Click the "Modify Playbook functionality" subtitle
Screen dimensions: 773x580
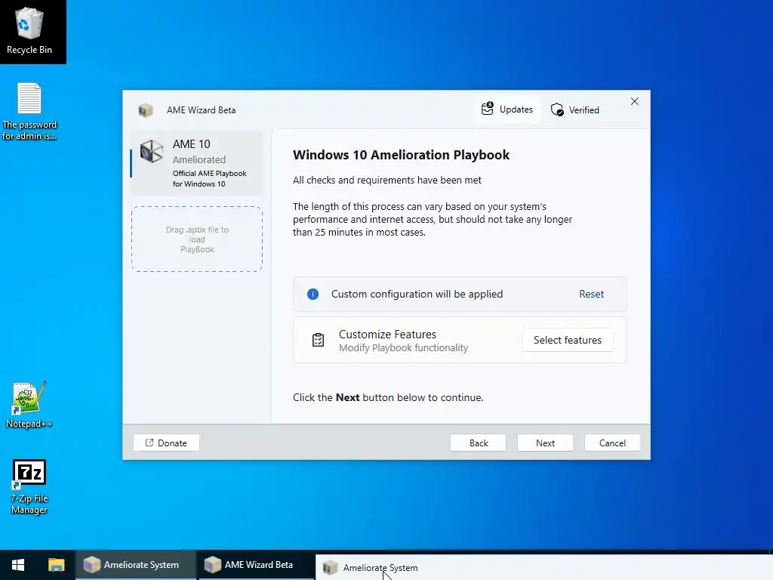pos(403,347)
